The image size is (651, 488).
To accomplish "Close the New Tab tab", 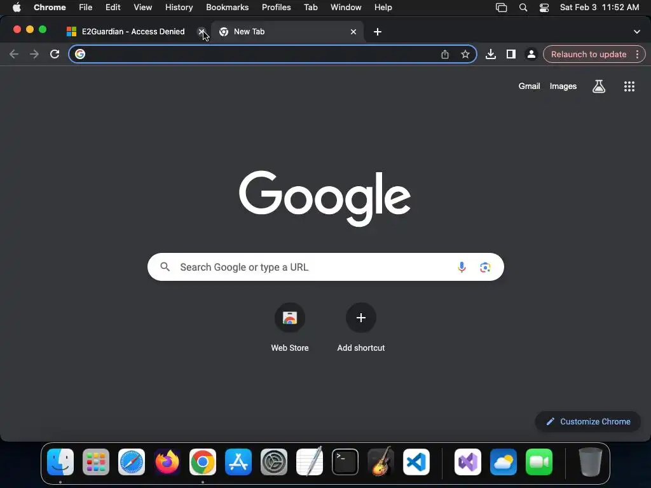I will point(353,32).
